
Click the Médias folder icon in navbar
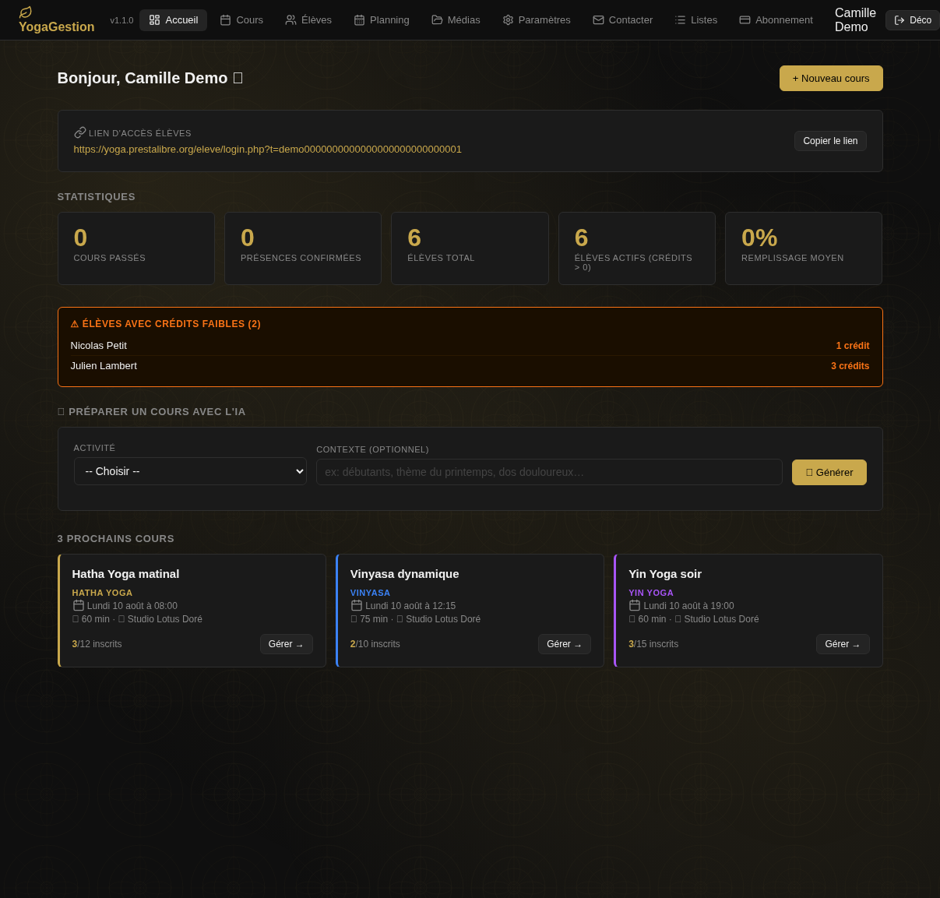point(437,20)
